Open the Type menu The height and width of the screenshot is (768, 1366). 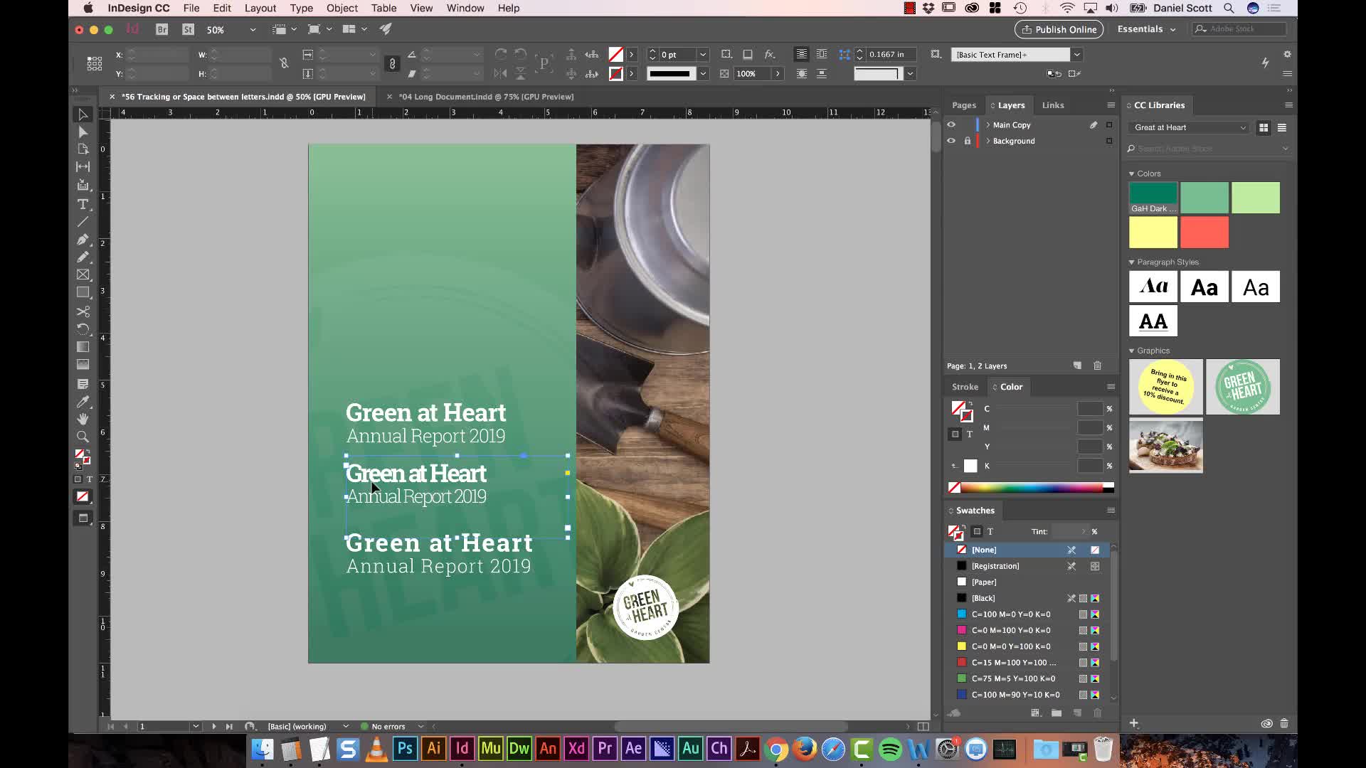302,8
